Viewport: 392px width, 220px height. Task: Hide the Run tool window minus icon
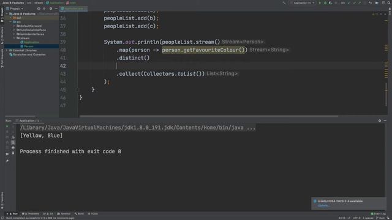point(385,120)
